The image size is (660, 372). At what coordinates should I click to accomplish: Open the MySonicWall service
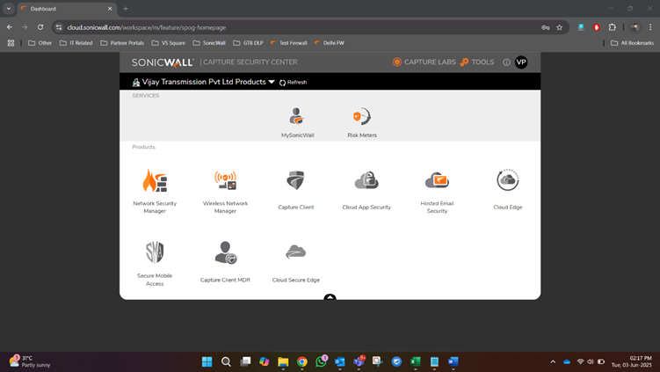[297, 121]
